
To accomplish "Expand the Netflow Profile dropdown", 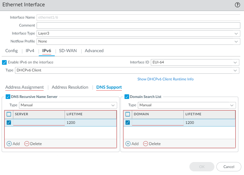I will (138, 42).
